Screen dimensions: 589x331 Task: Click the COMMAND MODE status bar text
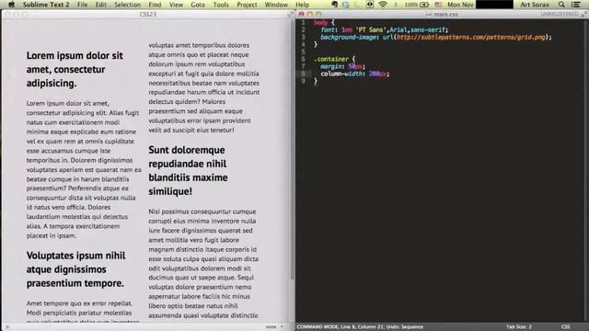pos(360,327)
